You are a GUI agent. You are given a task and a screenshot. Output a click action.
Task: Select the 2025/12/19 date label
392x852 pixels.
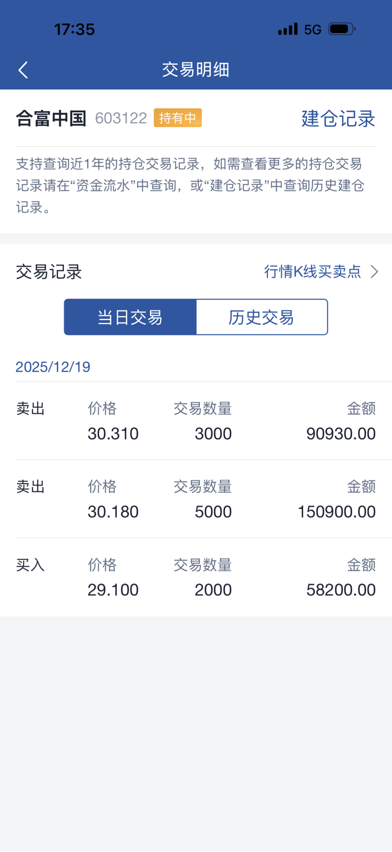tap(53, 367)
